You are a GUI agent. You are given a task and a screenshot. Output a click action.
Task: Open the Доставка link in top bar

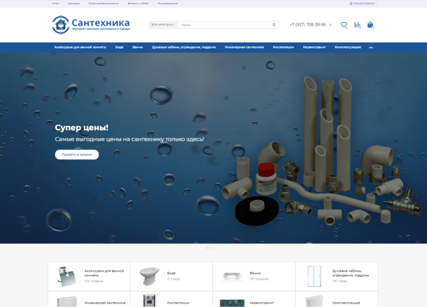tap(73, 3)
